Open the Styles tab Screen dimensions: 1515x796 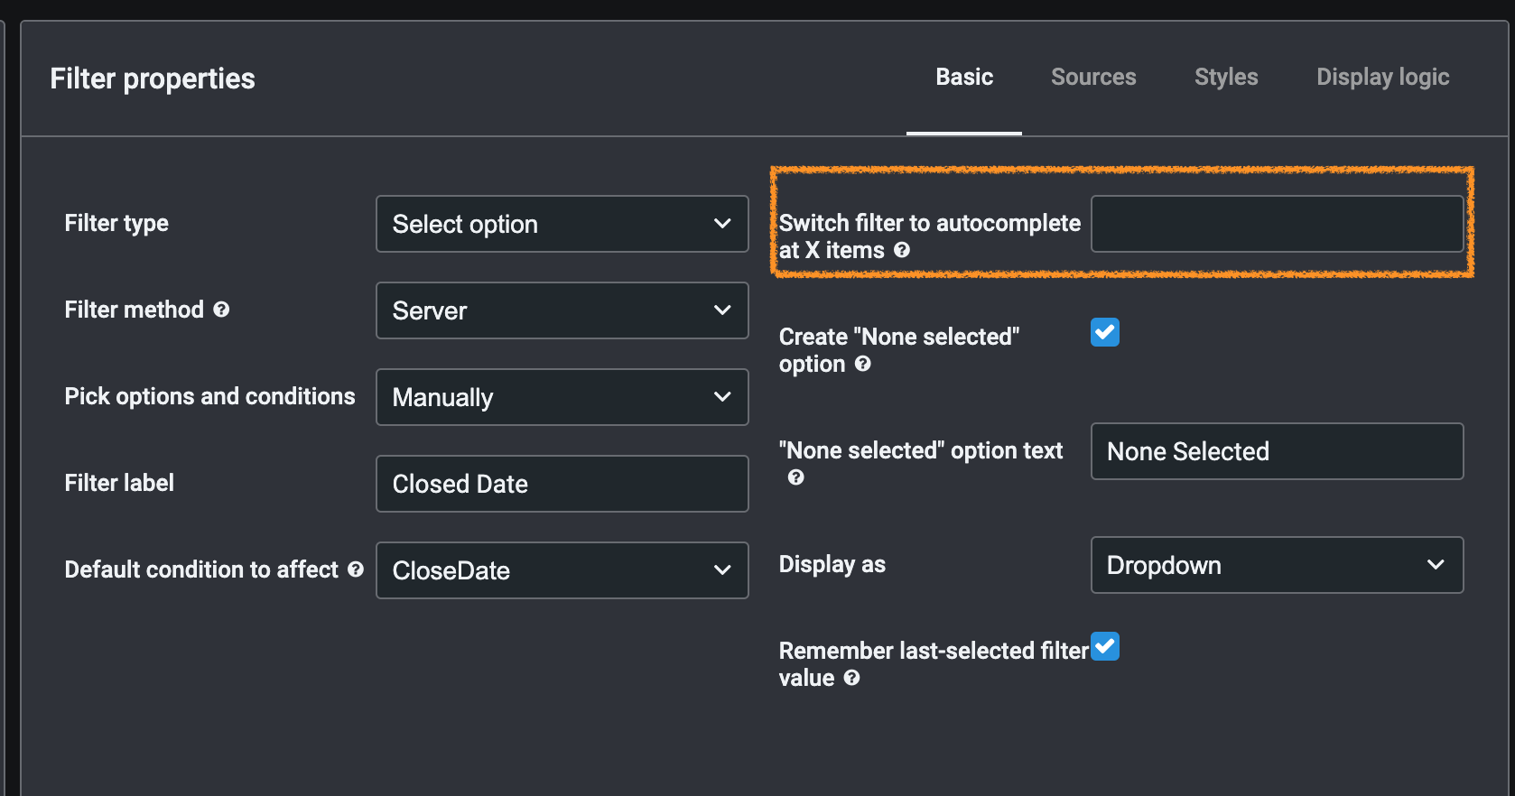1226,78
